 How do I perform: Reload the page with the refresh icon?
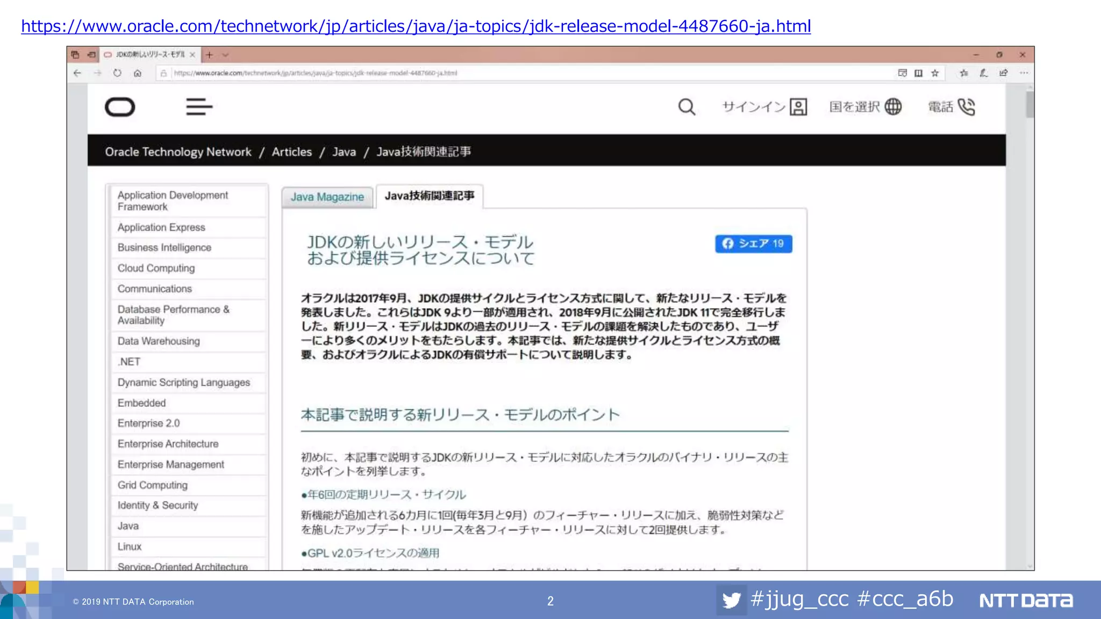point(117,73)
